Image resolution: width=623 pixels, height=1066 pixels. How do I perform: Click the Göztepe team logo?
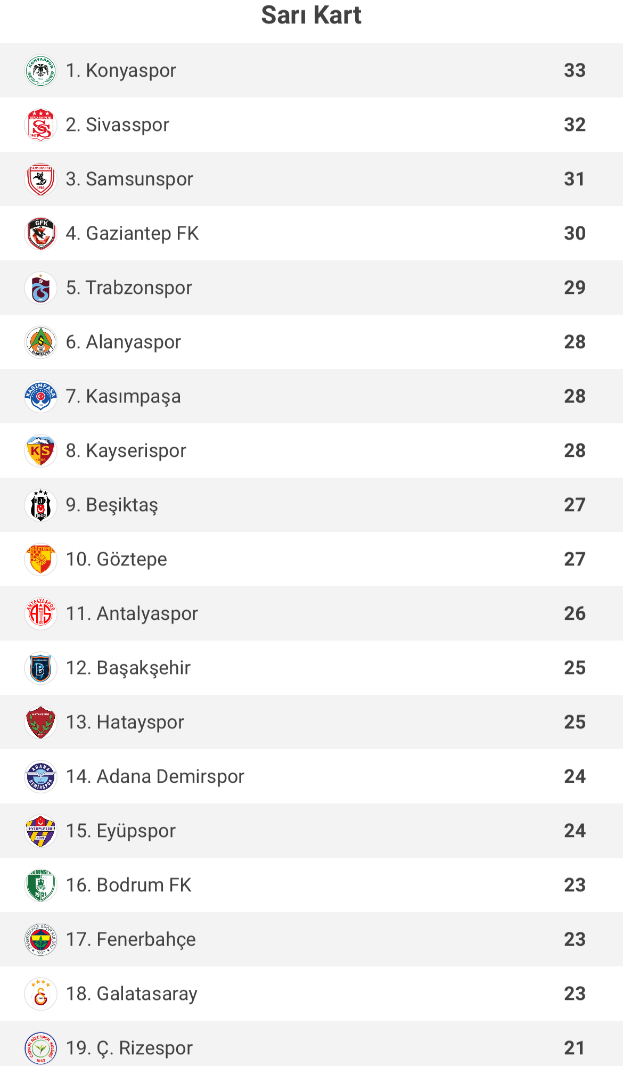click(40, 559)
